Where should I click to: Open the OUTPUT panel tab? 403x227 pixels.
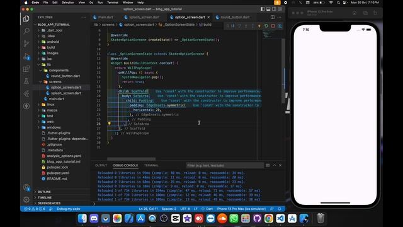(x=101, y=165)
